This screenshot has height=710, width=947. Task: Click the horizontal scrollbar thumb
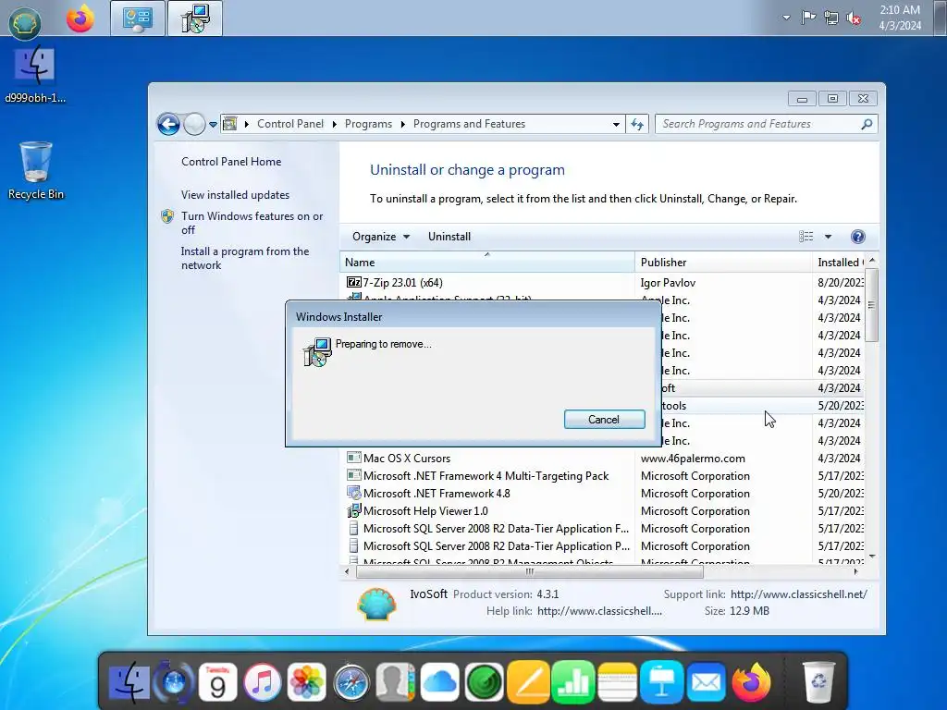[x=530, y=571]
